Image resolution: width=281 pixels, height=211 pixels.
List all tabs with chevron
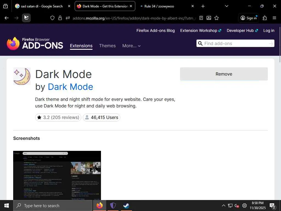(226, 6)
